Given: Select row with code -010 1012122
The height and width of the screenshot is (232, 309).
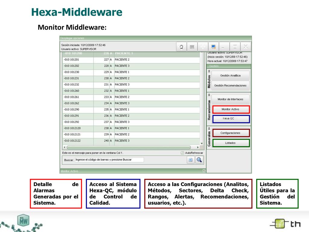Looking at the screenshot, I should (x=131, y=141).
